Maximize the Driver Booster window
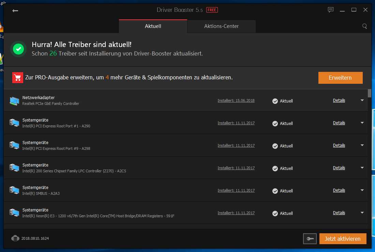 click(354, 10)
